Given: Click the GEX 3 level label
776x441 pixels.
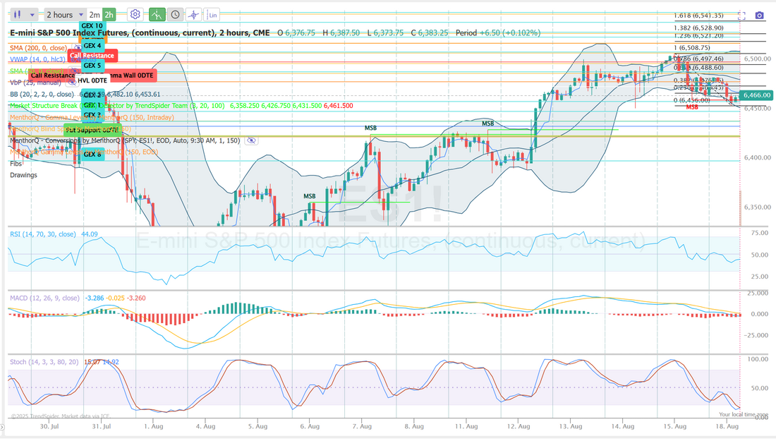Looking at the screenshot, I should pyautogui.click(x=92, y=115).
